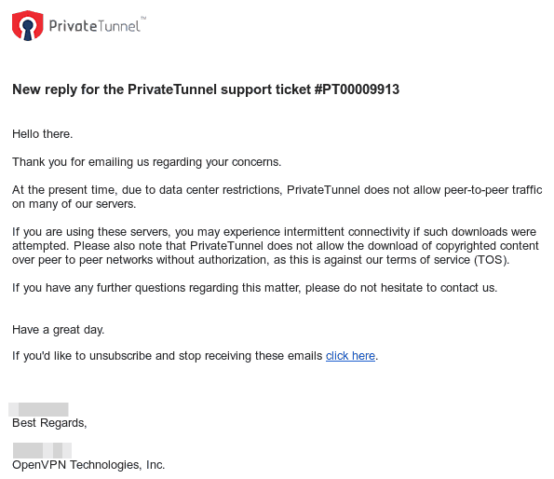Screen dimensions: 554x479
Task: Click the PrivateTunnel shield keyhole logo icon
Action: coord(28,25)
